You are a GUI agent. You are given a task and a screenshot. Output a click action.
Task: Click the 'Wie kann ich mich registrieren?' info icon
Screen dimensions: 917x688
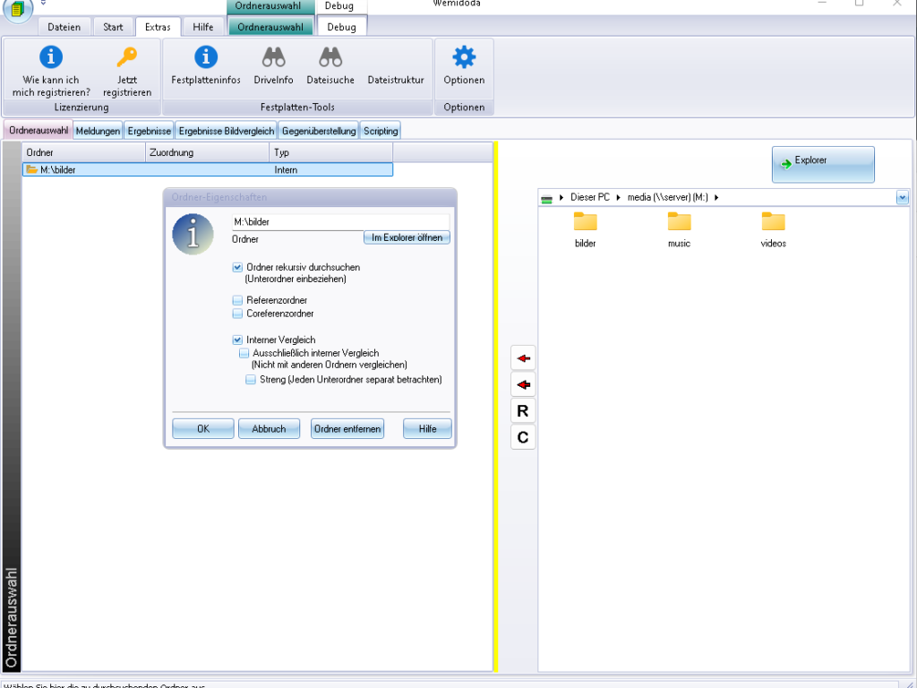(51, 58)
